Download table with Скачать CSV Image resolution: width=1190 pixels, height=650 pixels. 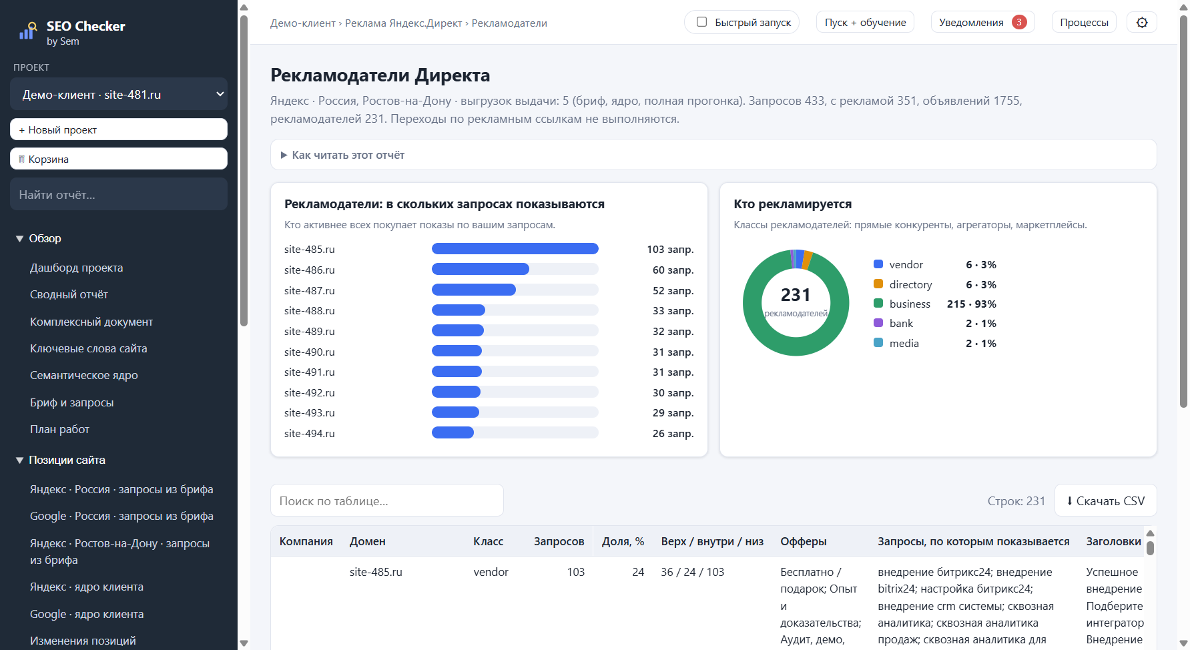pos(1105,501)
